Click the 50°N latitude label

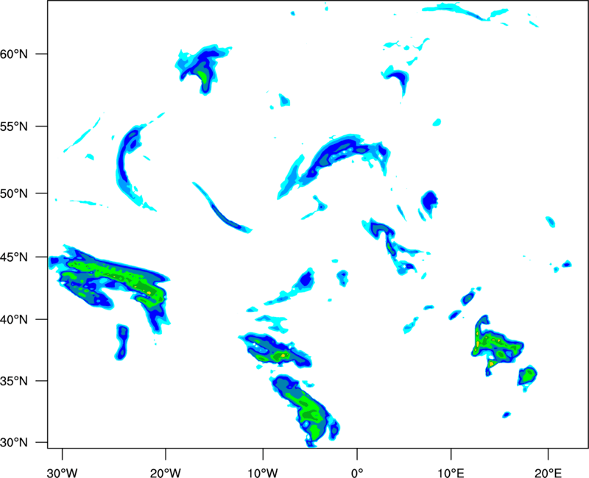[14, 193]
